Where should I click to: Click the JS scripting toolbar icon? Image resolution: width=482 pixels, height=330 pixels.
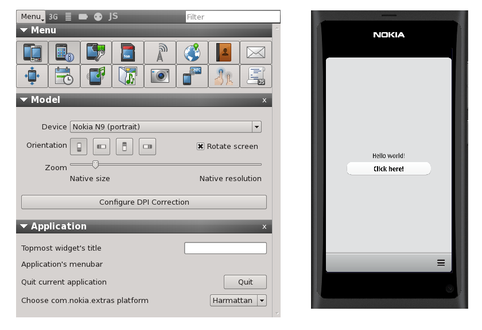click(113, 16)
